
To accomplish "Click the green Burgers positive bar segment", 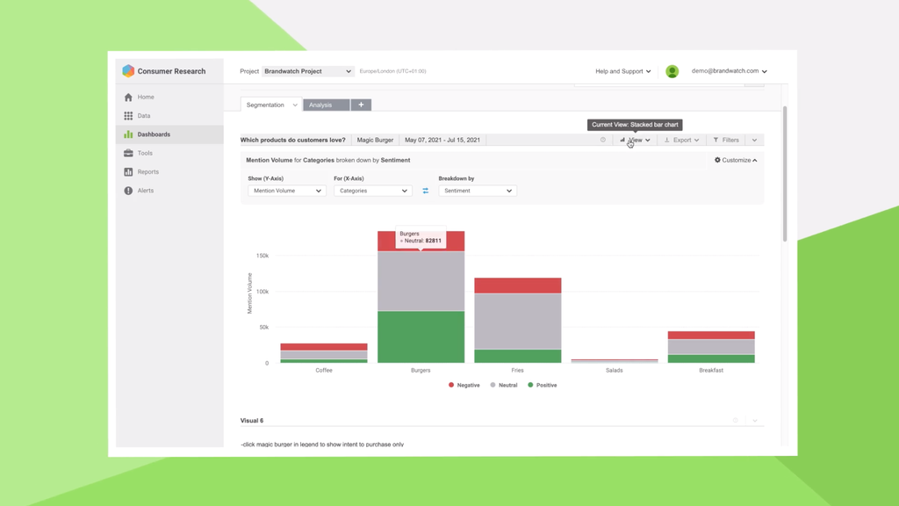I will [421, 336].
